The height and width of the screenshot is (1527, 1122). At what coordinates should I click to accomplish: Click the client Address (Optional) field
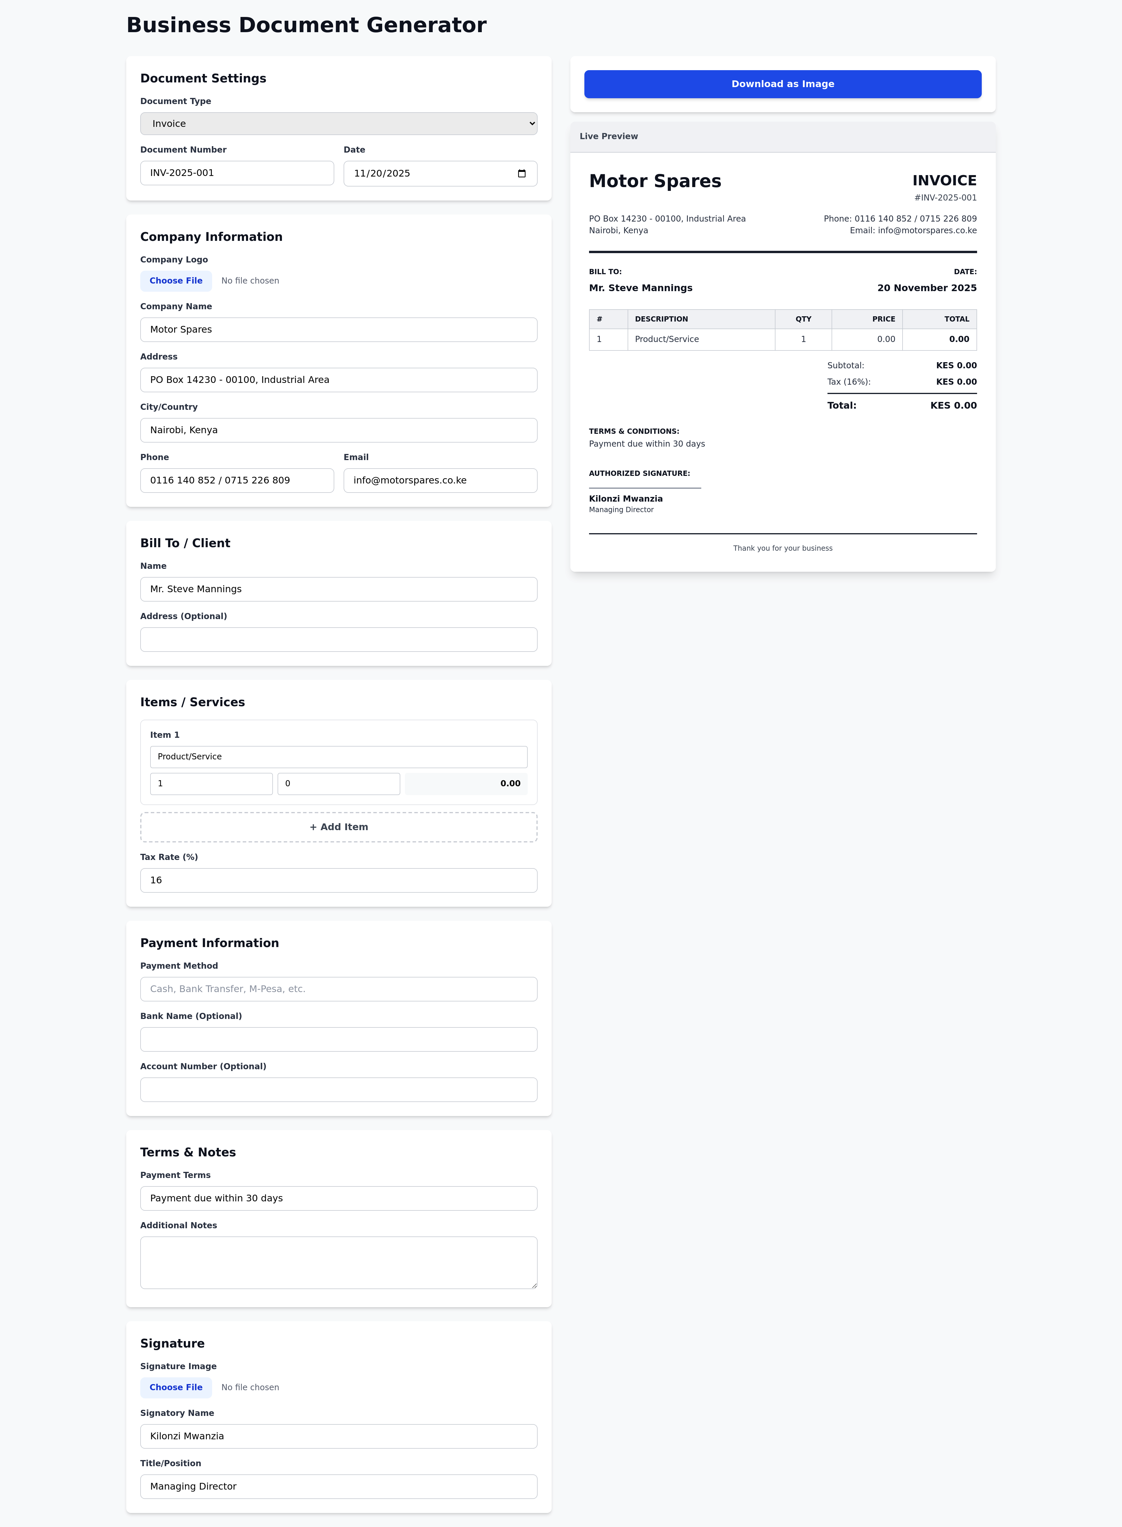(x=338, y=639)
